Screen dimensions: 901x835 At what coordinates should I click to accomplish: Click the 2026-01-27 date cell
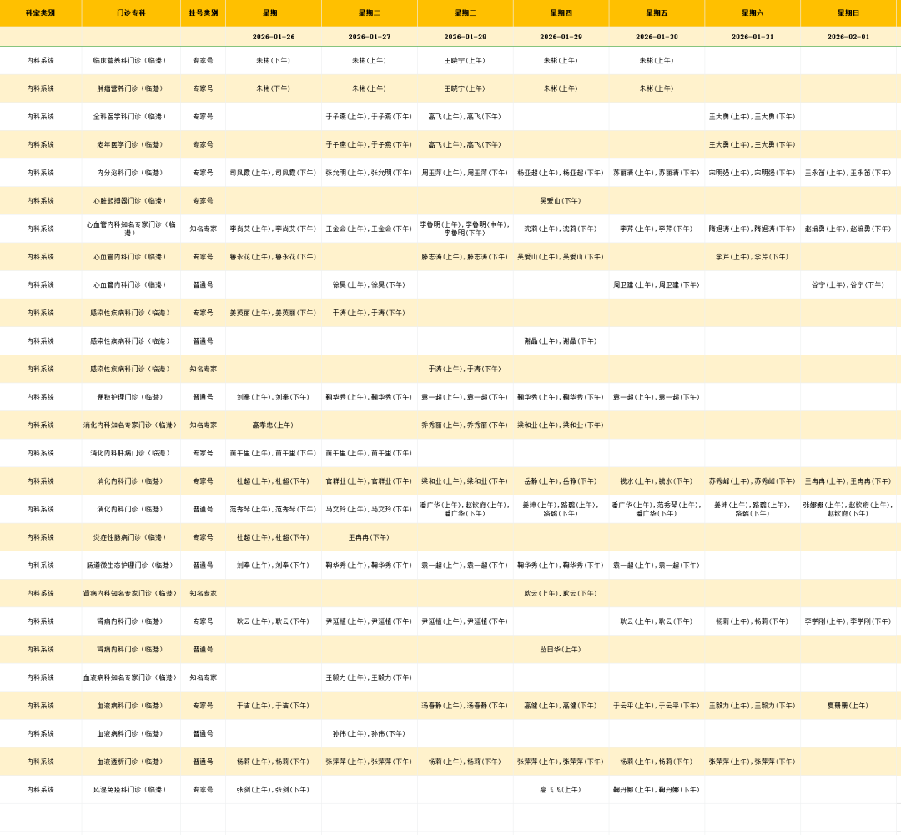pyautogui.click(x=369, y=37)
